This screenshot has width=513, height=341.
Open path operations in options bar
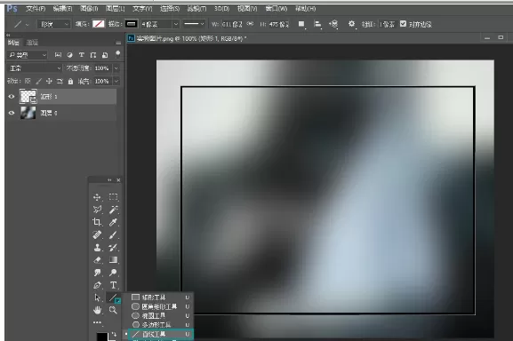coord(301,24)
